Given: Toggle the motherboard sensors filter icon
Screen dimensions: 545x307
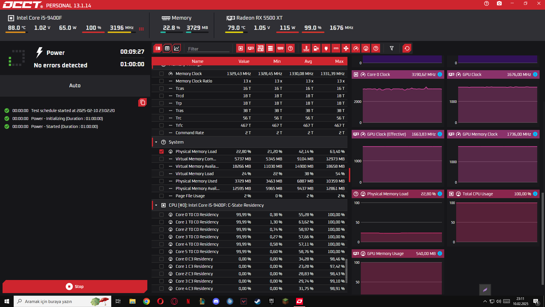Looking at the screenshot, I should 260,48.
